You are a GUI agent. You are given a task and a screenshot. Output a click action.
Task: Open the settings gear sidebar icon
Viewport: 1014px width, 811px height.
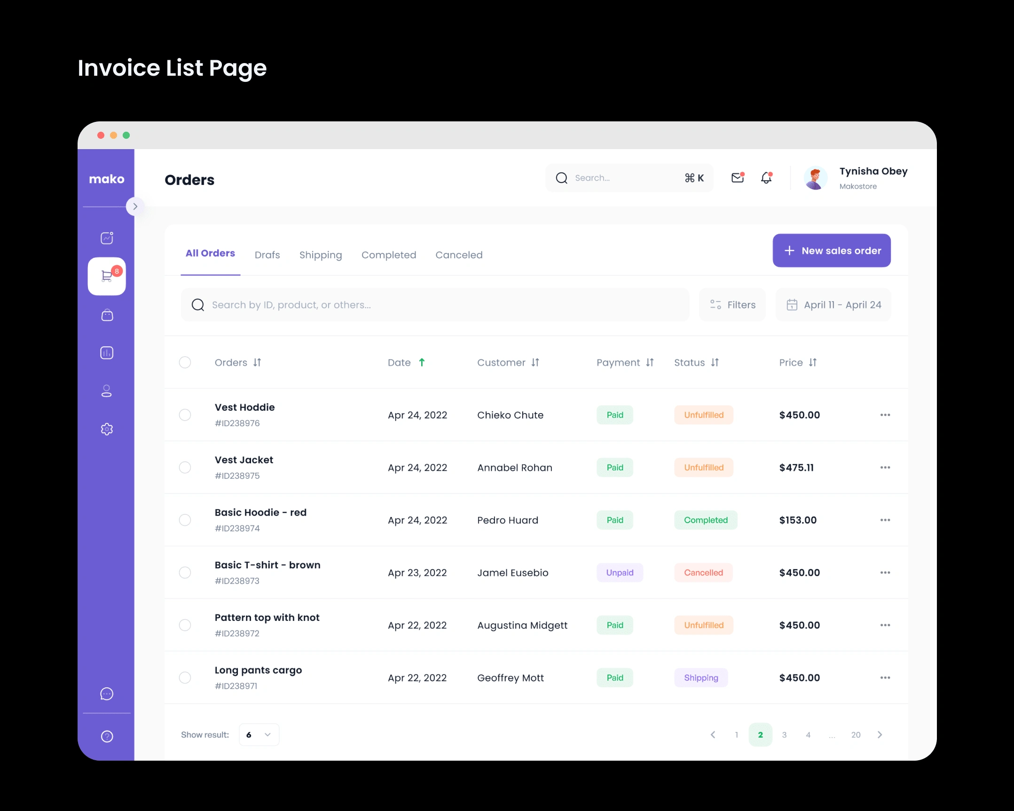coord(107,429)
